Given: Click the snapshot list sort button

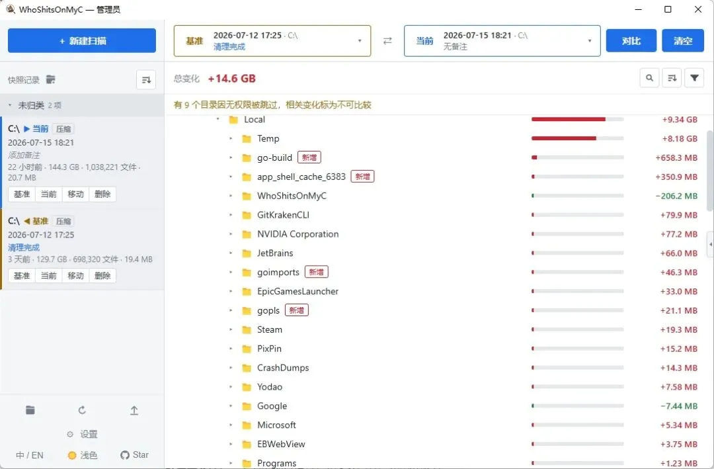Looking at the screenshot, I should coord(146,80).
